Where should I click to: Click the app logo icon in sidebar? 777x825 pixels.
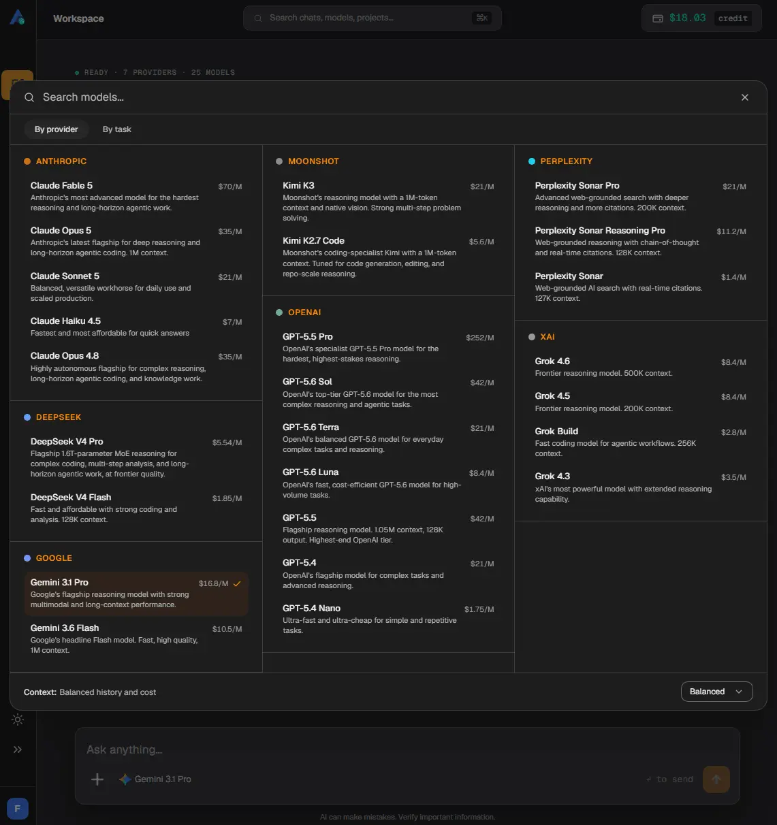17,18
